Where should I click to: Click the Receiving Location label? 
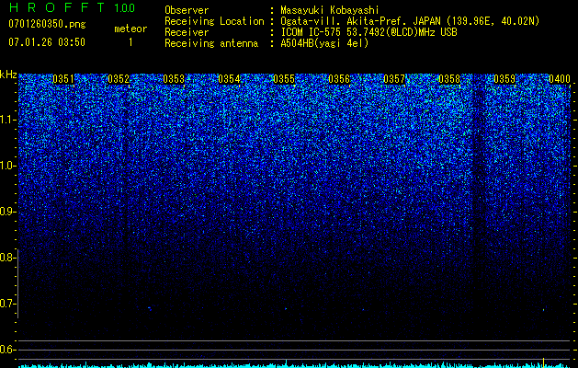[x=214, y=21]
